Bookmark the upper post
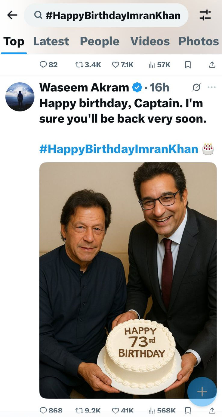Screen dimensions: 222x417 coord(188,65)
